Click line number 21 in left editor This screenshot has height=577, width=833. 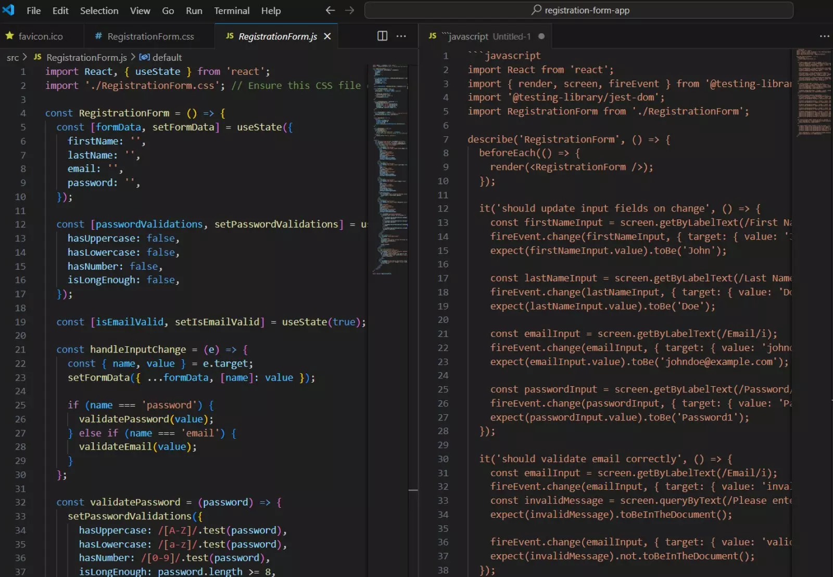coord(20,350)
